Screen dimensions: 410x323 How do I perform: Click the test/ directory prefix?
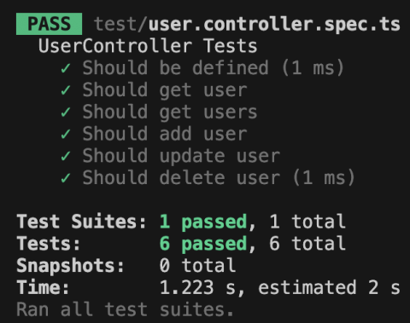pos(120,24)
